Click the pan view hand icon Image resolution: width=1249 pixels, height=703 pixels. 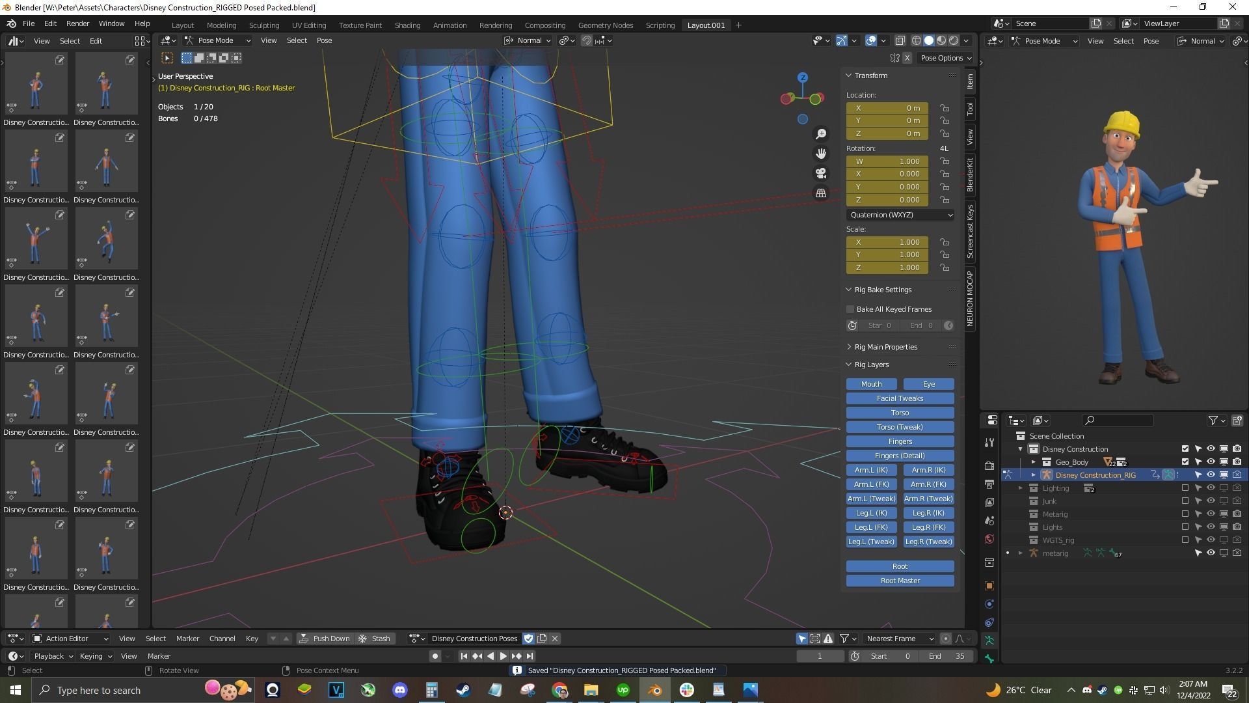(x=821, y=154)
